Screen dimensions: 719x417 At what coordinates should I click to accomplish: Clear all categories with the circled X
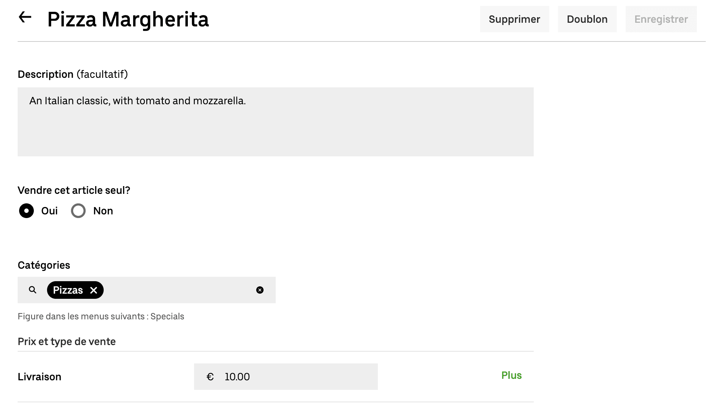click(260, 290)
